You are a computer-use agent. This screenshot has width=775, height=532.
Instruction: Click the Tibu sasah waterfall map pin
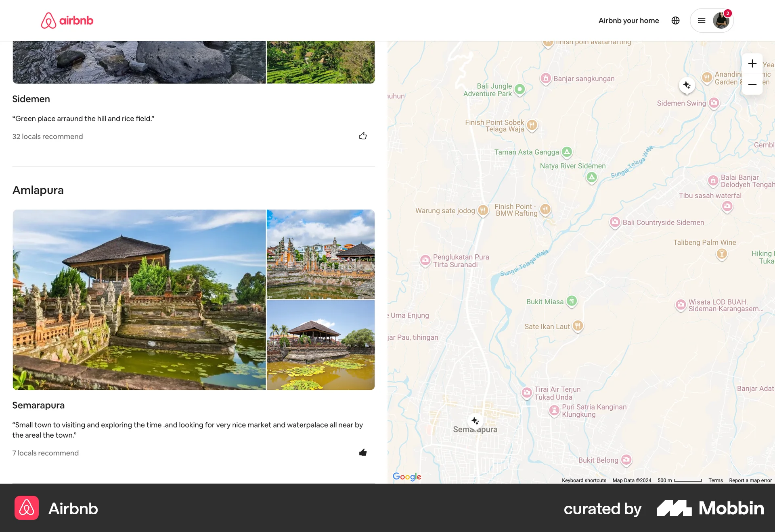click(x=727, y=206)
